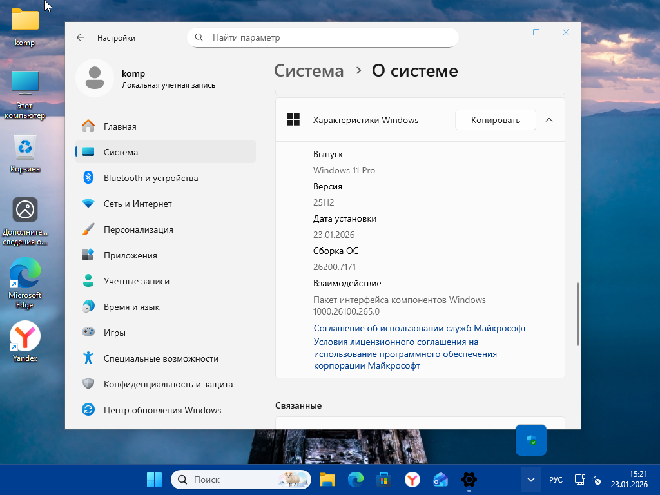The width and height of the screenshot is (660, 495).
Task: Open Персонализация settings section
Action: (x=138, y=229)
